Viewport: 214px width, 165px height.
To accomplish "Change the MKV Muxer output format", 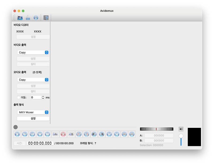I will click(x=33, y=112).
